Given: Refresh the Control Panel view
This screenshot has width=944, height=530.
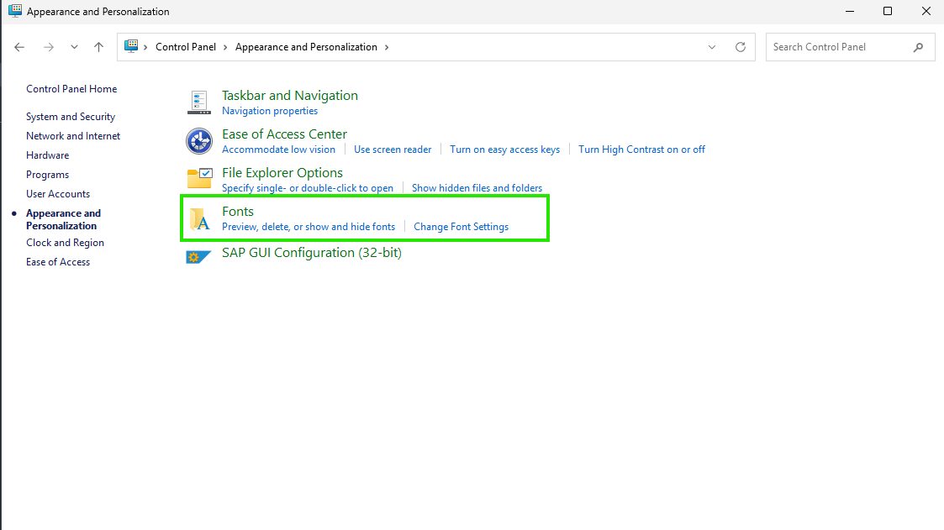Looking at the screenshot, I should click(741, 47).
